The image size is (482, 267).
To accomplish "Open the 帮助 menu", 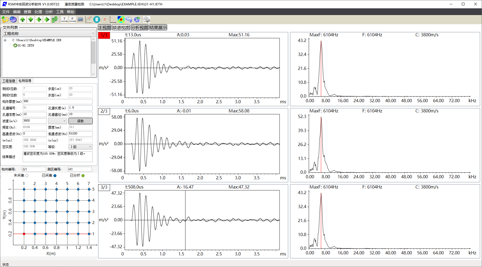I will [71, 12].
